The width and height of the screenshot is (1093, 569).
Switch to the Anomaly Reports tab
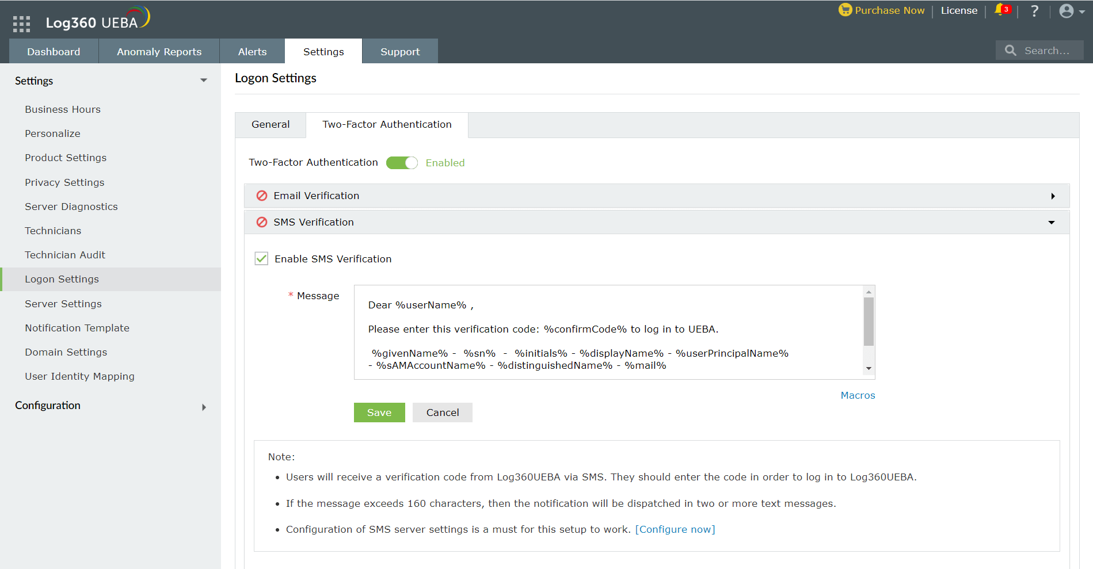pos(159,51)
